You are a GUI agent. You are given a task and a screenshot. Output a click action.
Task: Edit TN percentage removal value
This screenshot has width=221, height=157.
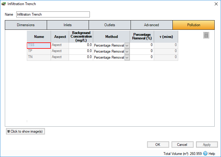[142, 58]
